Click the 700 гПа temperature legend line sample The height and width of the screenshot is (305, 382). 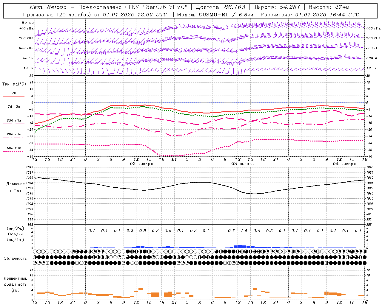click(x=13, y=138)
